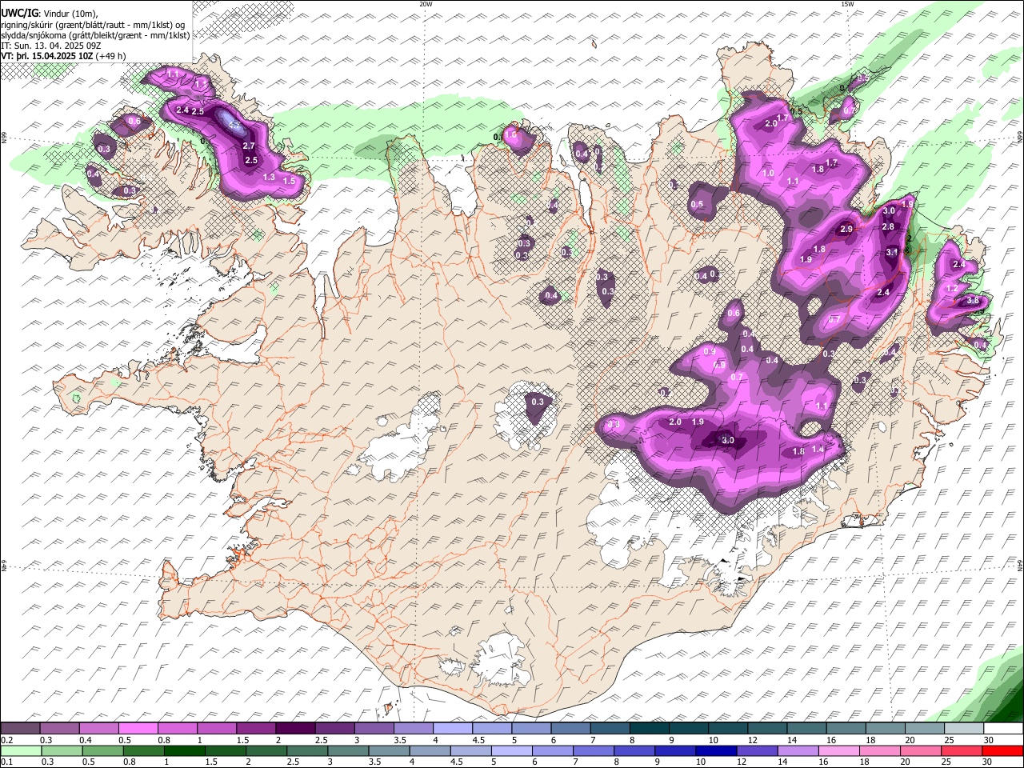Click the dark mauve 0.2 snow legend swatch
Image resolution: width=1024 pixels, height=768 pixels.
20,729
